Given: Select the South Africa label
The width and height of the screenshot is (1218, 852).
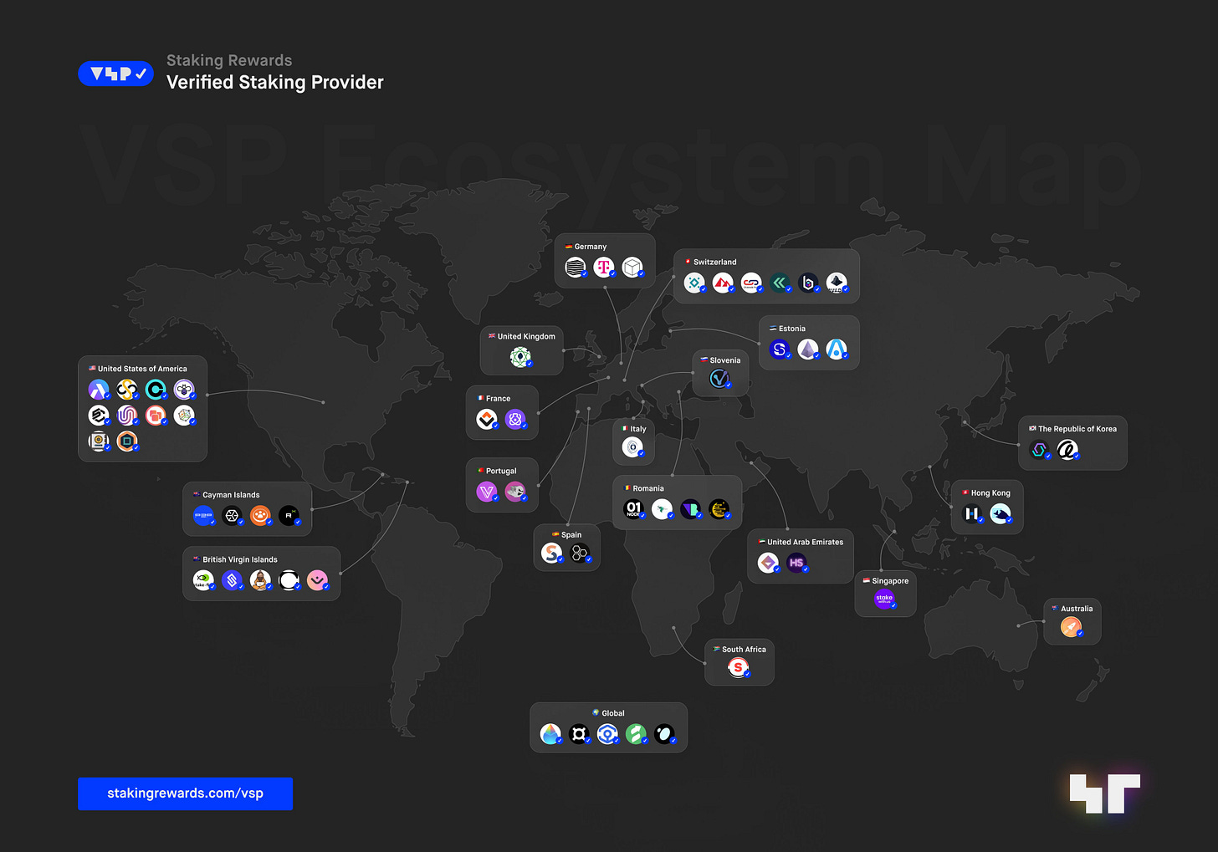Looking at the screenshot, I should [744, 650].
